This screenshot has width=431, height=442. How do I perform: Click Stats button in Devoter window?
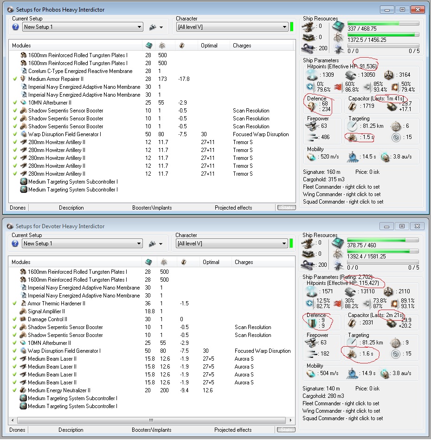(x=286, y=429)
